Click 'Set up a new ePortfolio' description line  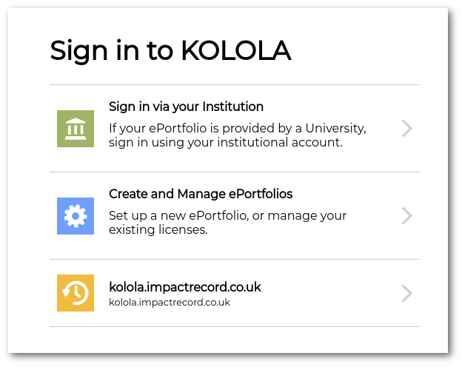click(x=228, y=215)
